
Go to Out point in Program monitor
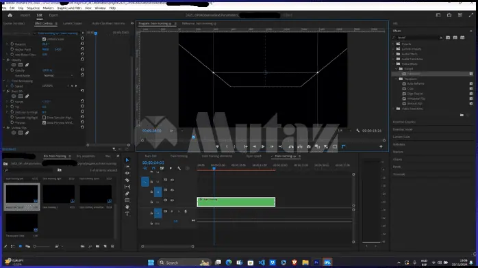[281, 146]
